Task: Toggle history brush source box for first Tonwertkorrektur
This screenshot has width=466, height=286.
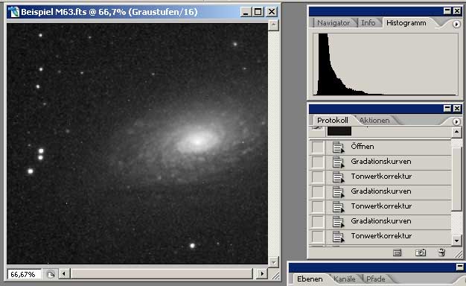Action: 317,177
